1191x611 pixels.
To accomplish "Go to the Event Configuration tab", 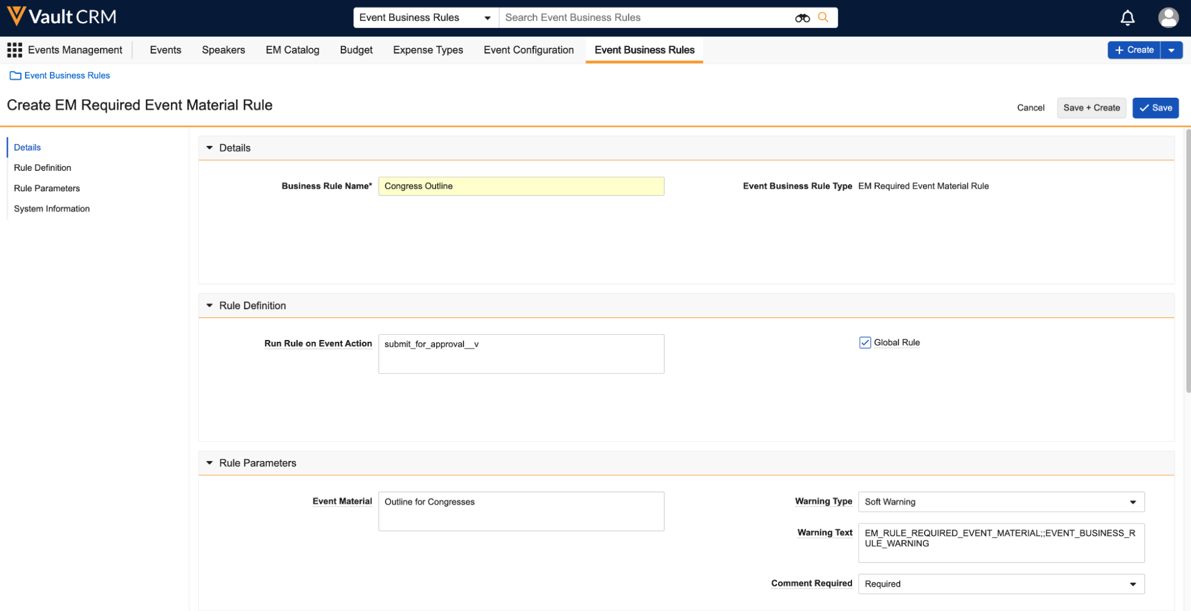I will click(x=528, y=50).
